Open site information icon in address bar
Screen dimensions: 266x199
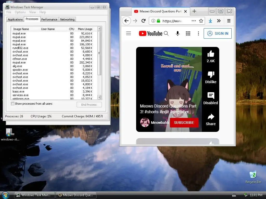pos(153,21)
